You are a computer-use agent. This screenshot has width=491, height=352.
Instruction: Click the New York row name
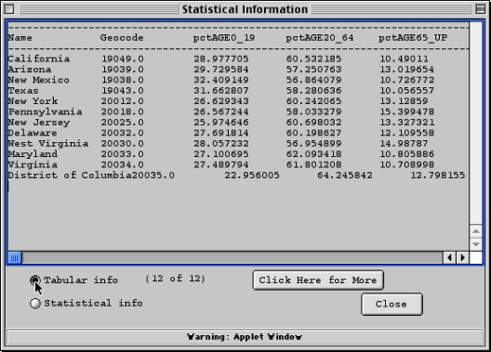(33, 101)
